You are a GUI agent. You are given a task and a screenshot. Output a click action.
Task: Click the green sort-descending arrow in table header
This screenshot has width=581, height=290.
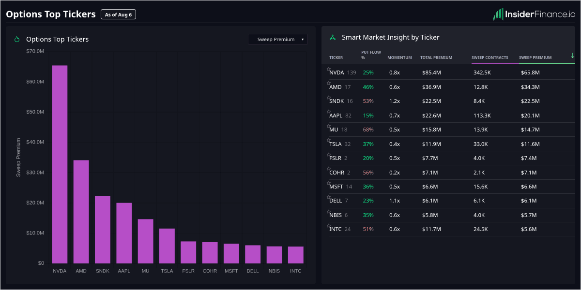click(572, 56)
